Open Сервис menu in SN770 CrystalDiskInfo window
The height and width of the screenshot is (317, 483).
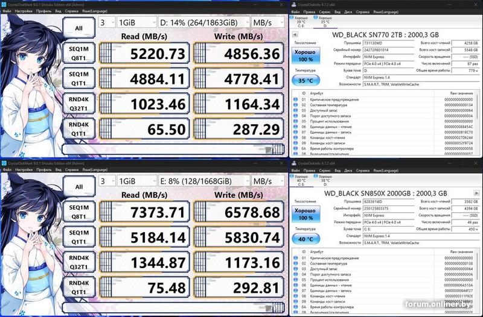click(x=325, y=12)
